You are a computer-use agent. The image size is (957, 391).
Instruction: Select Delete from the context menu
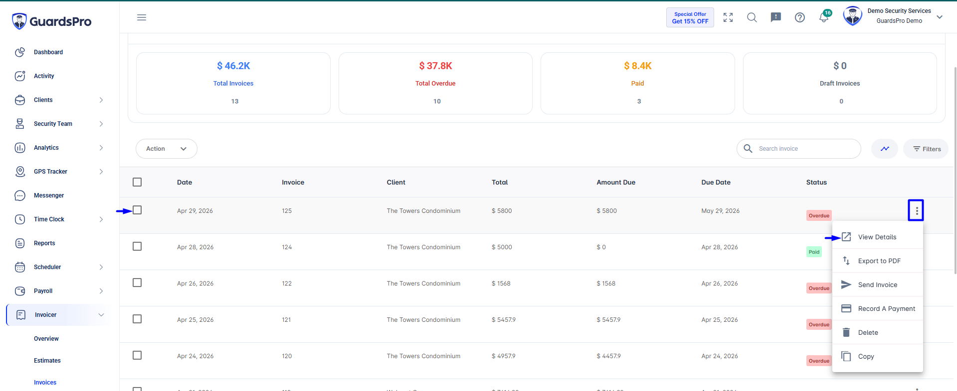(878, 332)
